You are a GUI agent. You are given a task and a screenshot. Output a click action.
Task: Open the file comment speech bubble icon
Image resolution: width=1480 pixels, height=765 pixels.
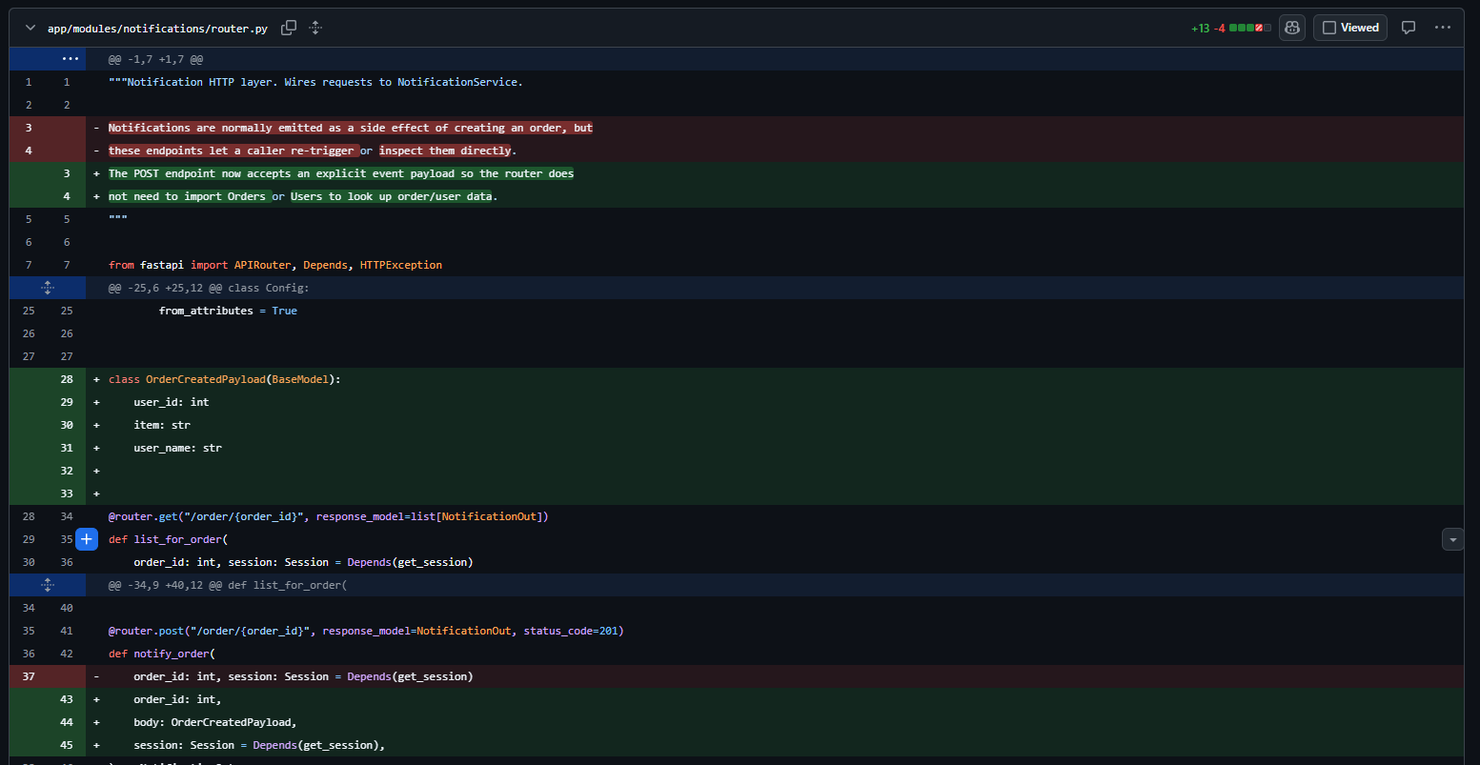coord(1408,28)
